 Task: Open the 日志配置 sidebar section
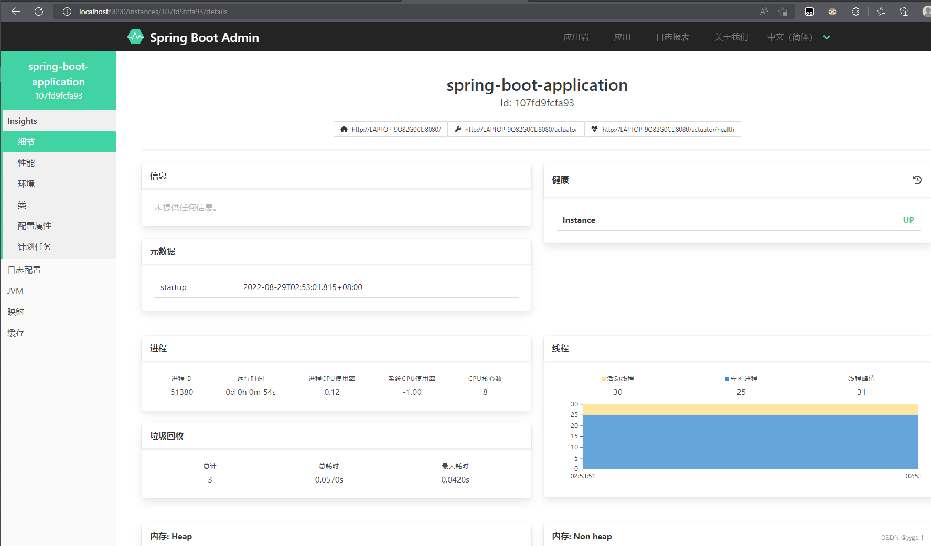(x=58, y=270)
